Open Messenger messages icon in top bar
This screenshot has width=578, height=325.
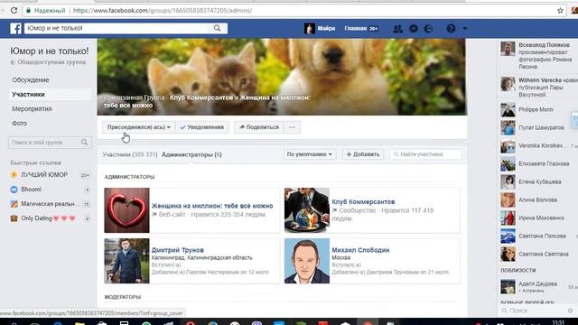pos(414,28)
